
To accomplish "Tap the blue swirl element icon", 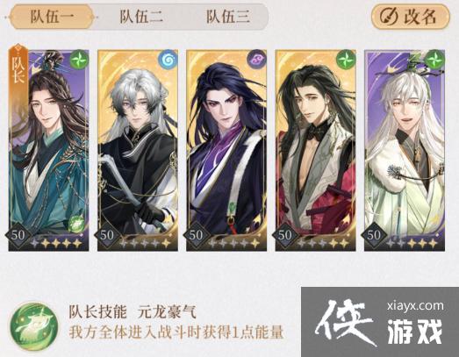I will tap(168, 60).
